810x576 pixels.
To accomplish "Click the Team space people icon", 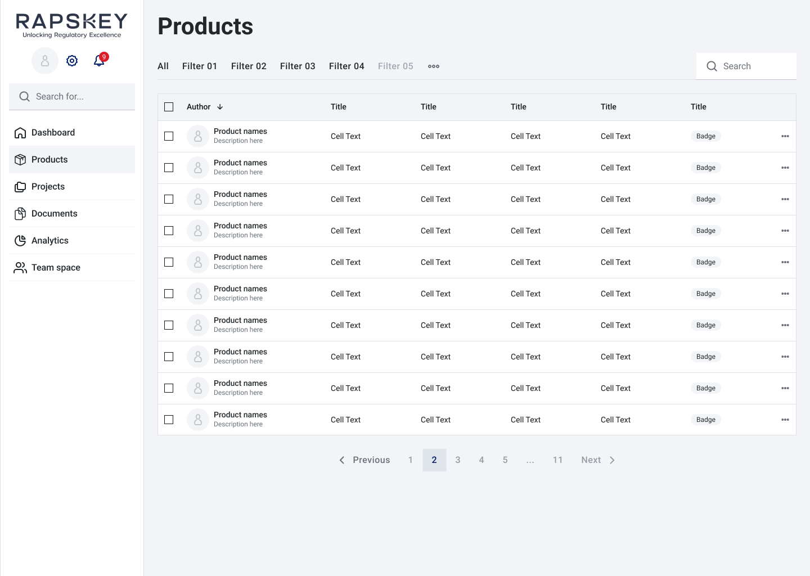I will pyautogui.click(x=20, y=268).
